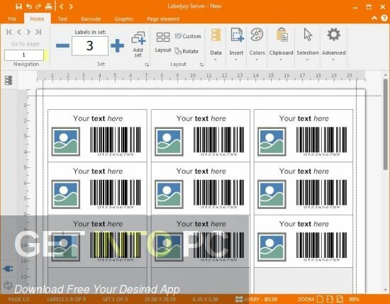390x304 pixels.
Task: Click the previous arrow in quick access bar
Action: [62, 6]
